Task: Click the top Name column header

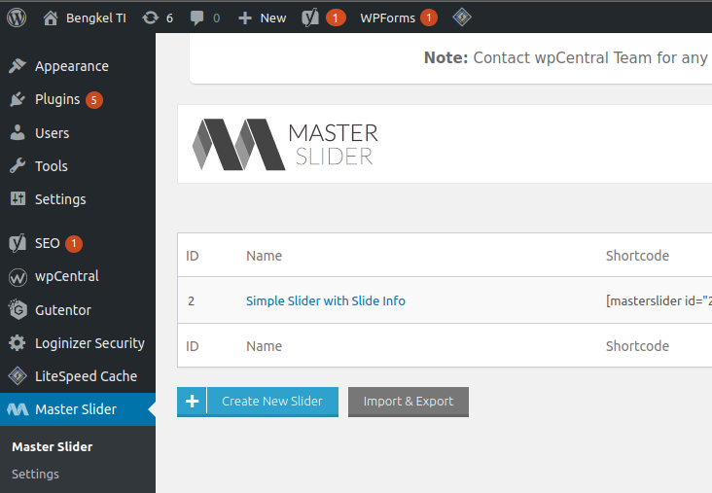Action: [x=264, y=256]
